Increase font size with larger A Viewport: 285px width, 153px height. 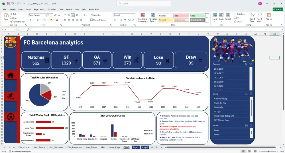[x=55, y=15]
